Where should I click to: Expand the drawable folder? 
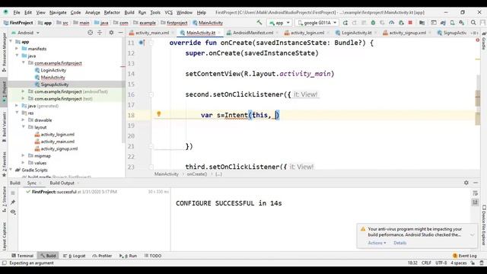(x=24, y=120)
